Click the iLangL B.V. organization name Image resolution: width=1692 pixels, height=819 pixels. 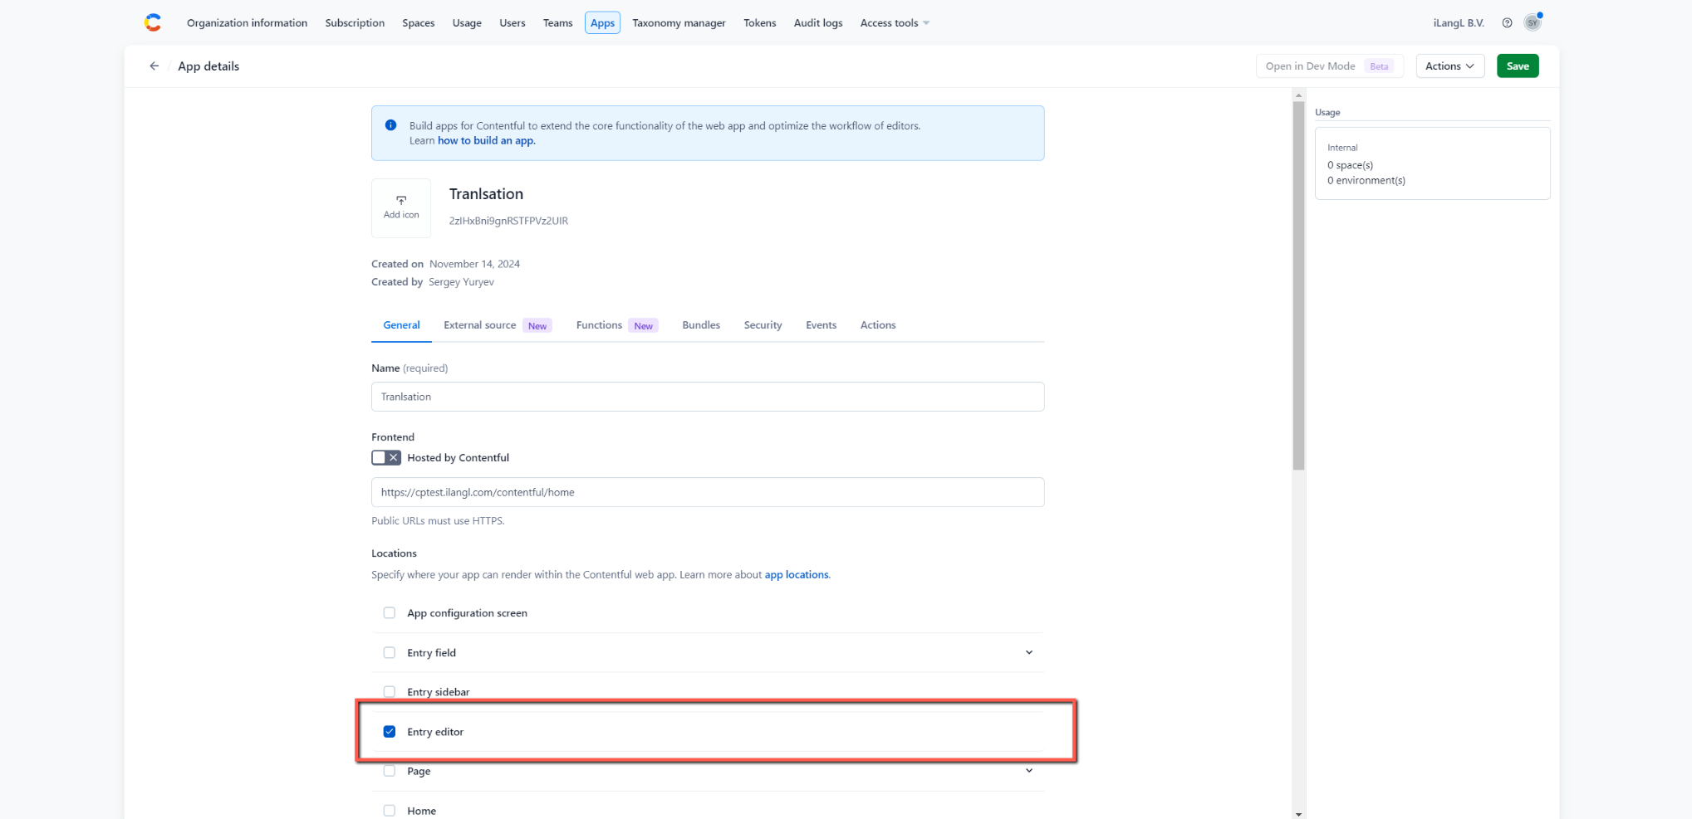coord(1459,23)
